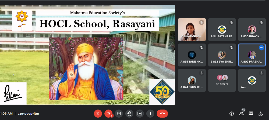
Task: Toggle the camera off button
Action: pyautogui.click(x=108, y=114)
